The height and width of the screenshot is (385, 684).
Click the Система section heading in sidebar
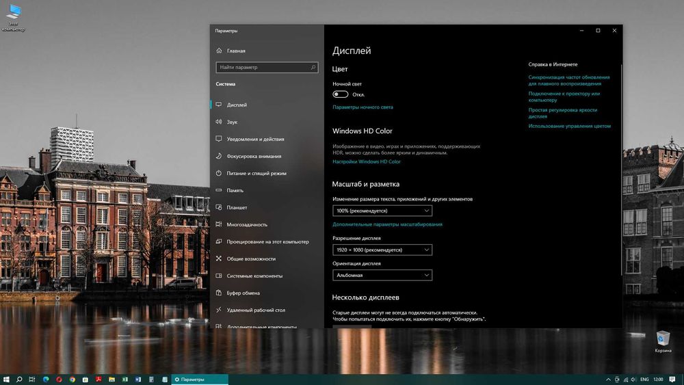(226, 83)
